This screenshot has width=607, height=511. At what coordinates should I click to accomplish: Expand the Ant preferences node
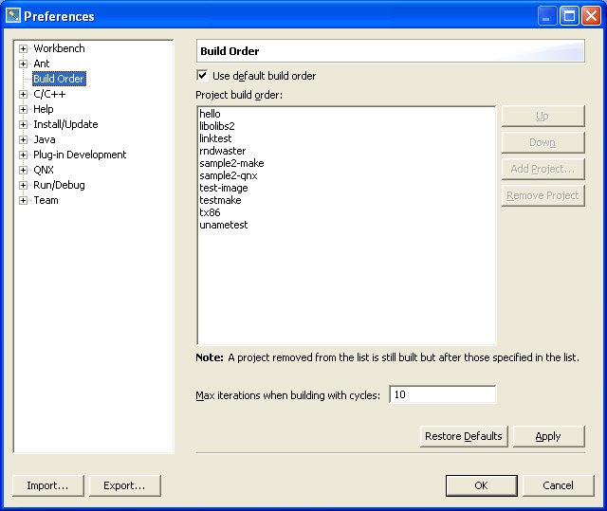(23, 64)
